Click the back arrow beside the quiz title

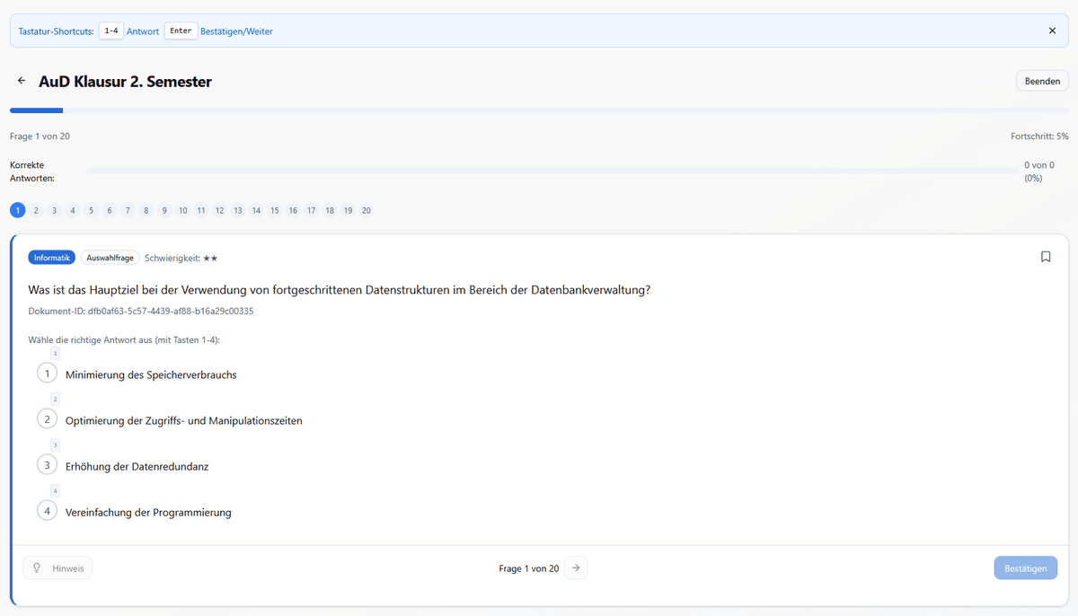(22, 80)
